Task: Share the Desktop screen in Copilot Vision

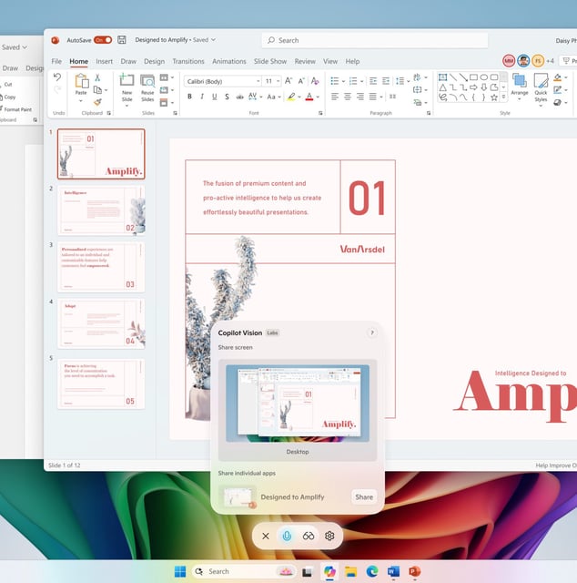Action: point(298,410)
